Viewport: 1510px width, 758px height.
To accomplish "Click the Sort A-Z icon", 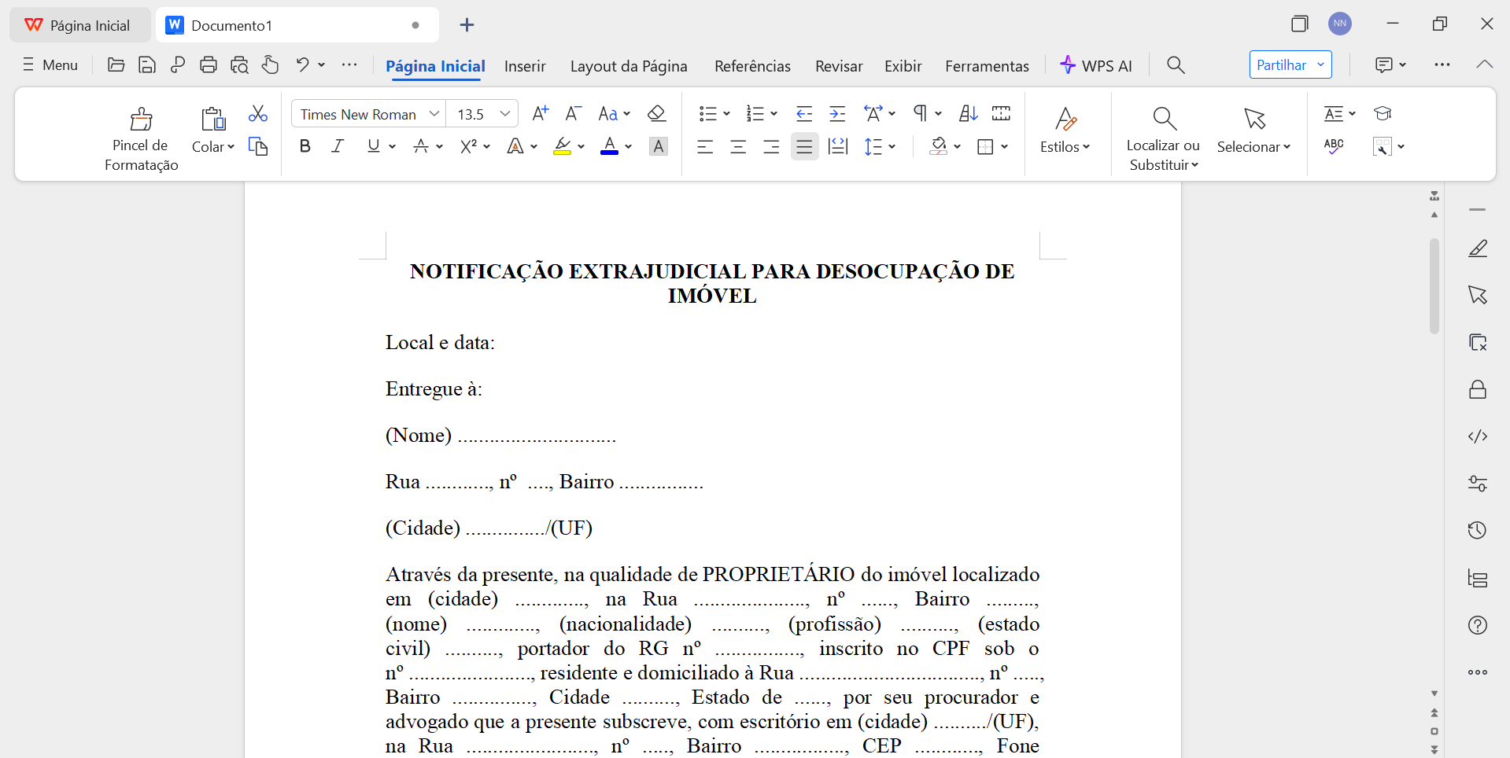I will point(968,114).
